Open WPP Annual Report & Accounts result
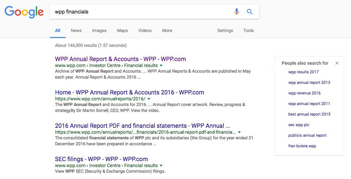 point(120,59)
